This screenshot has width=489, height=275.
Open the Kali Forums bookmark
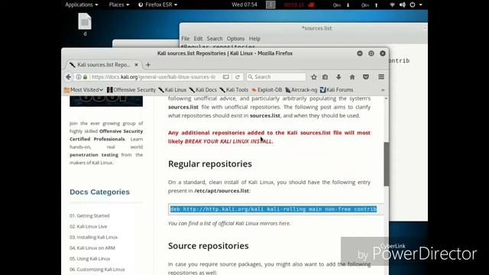click(336, 90)
